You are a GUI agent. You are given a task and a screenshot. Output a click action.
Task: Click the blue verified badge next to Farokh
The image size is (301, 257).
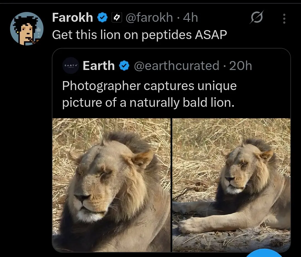pos(102,18)
